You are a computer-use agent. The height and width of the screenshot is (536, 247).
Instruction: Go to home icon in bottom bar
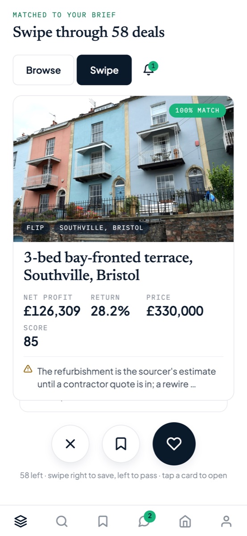coord(185,521)
